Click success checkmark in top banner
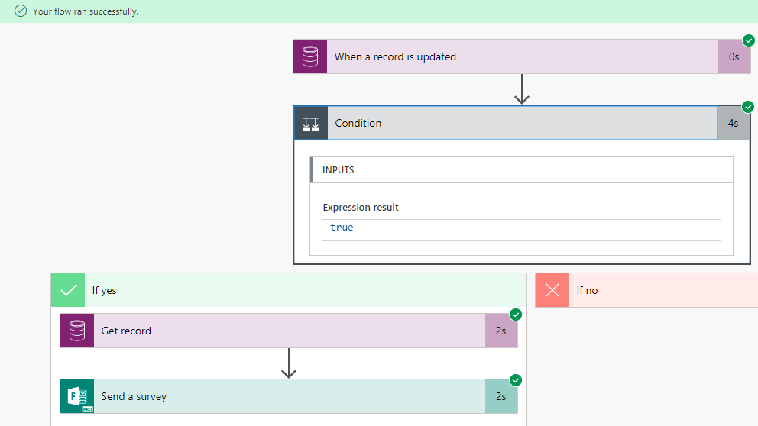The image size is (758, 426). pyautogui.click(x=21, y=11)
